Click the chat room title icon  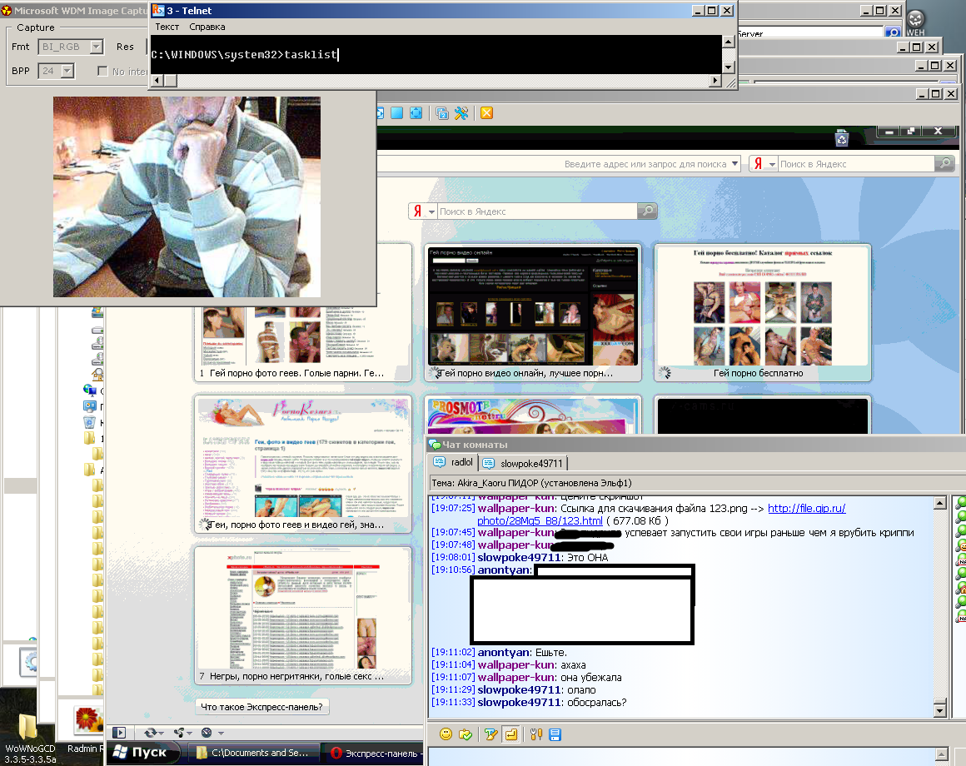point(435,445)
